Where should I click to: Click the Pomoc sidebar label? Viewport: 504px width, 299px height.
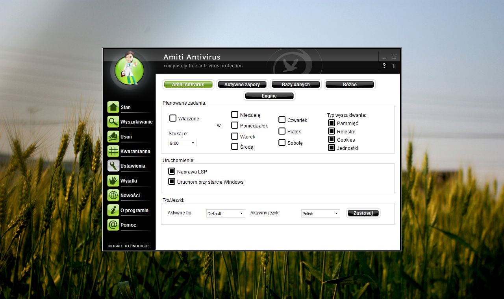coord(128,225)
